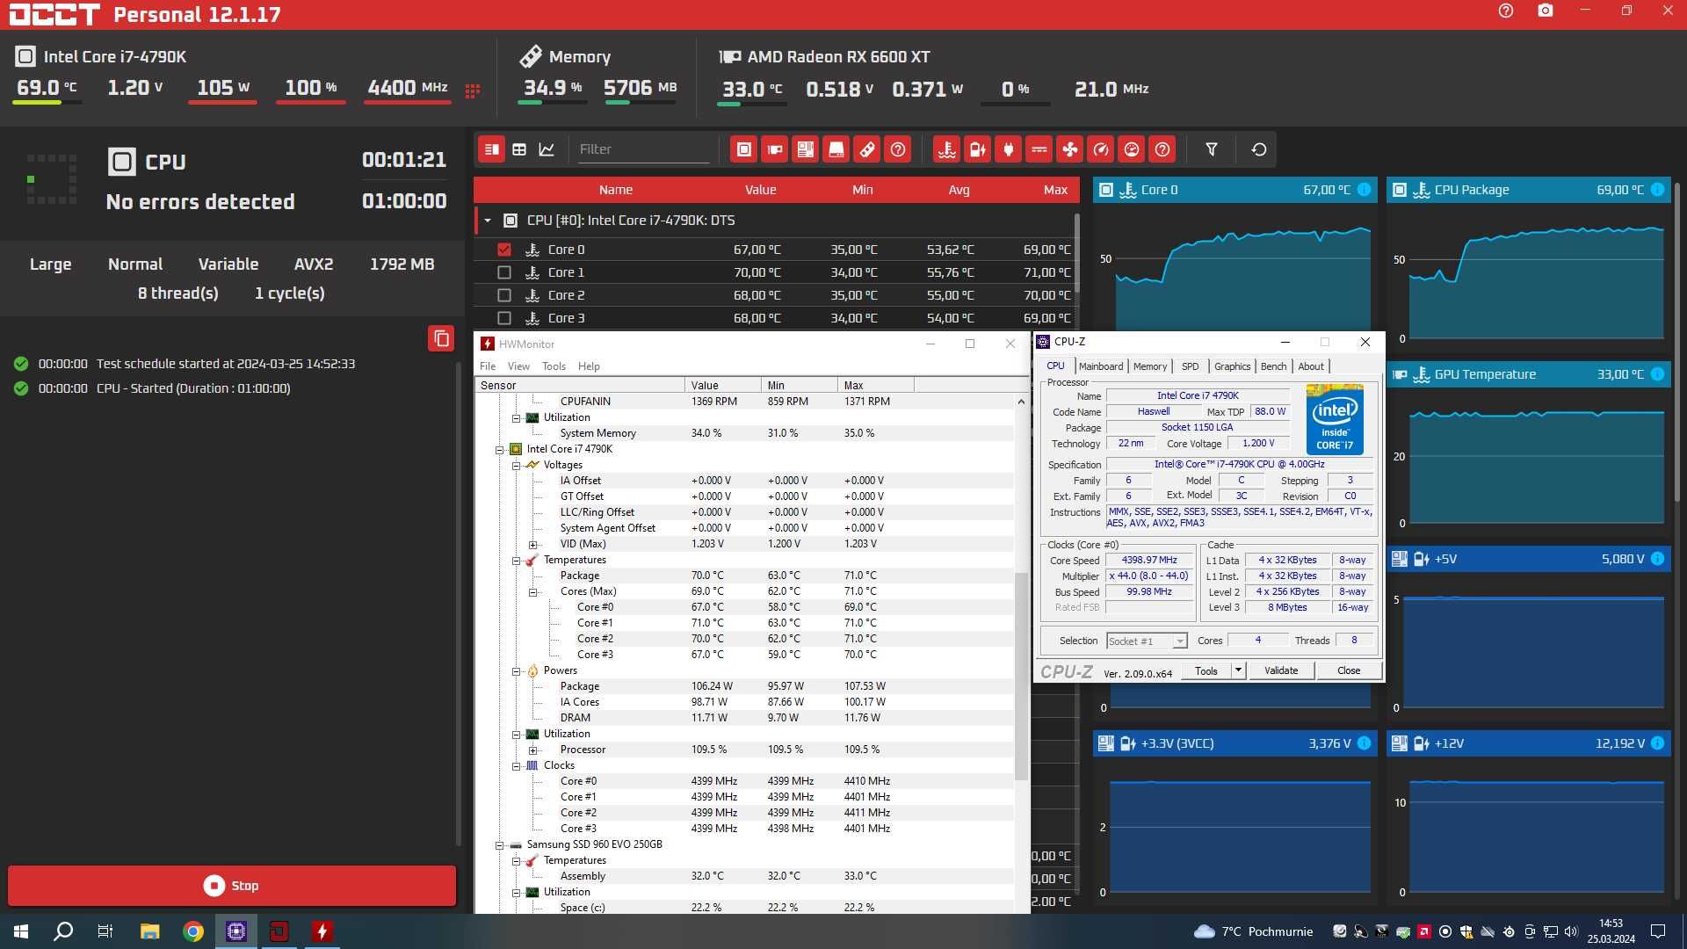Toggle the power plug sensors filter icon
Viewport: 1687px width, 949px height.
(x=1008, y=149)
